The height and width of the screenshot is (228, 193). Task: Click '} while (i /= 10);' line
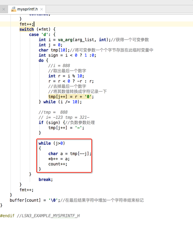[60, 102]
